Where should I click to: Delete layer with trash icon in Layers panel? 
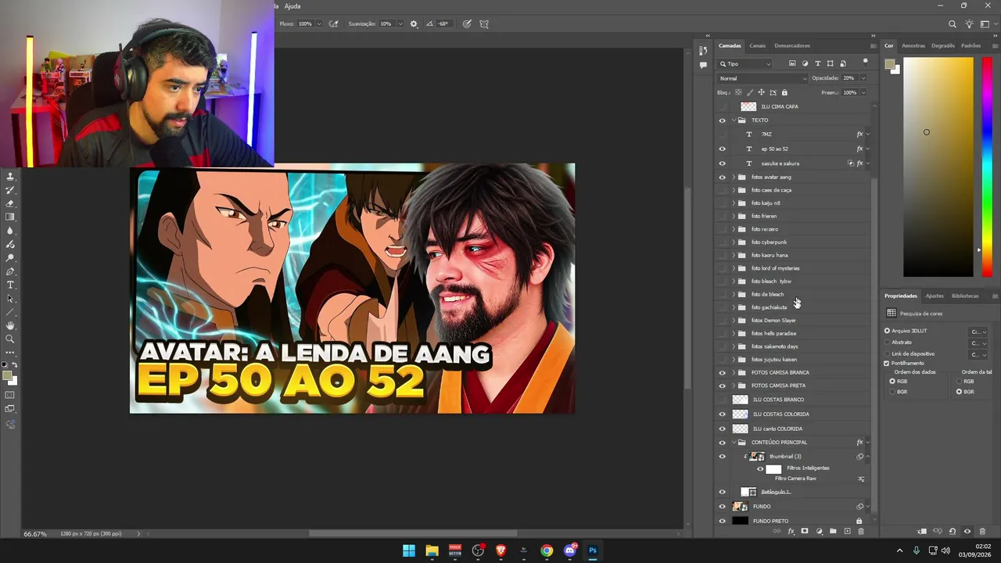[x=861, y=532]
